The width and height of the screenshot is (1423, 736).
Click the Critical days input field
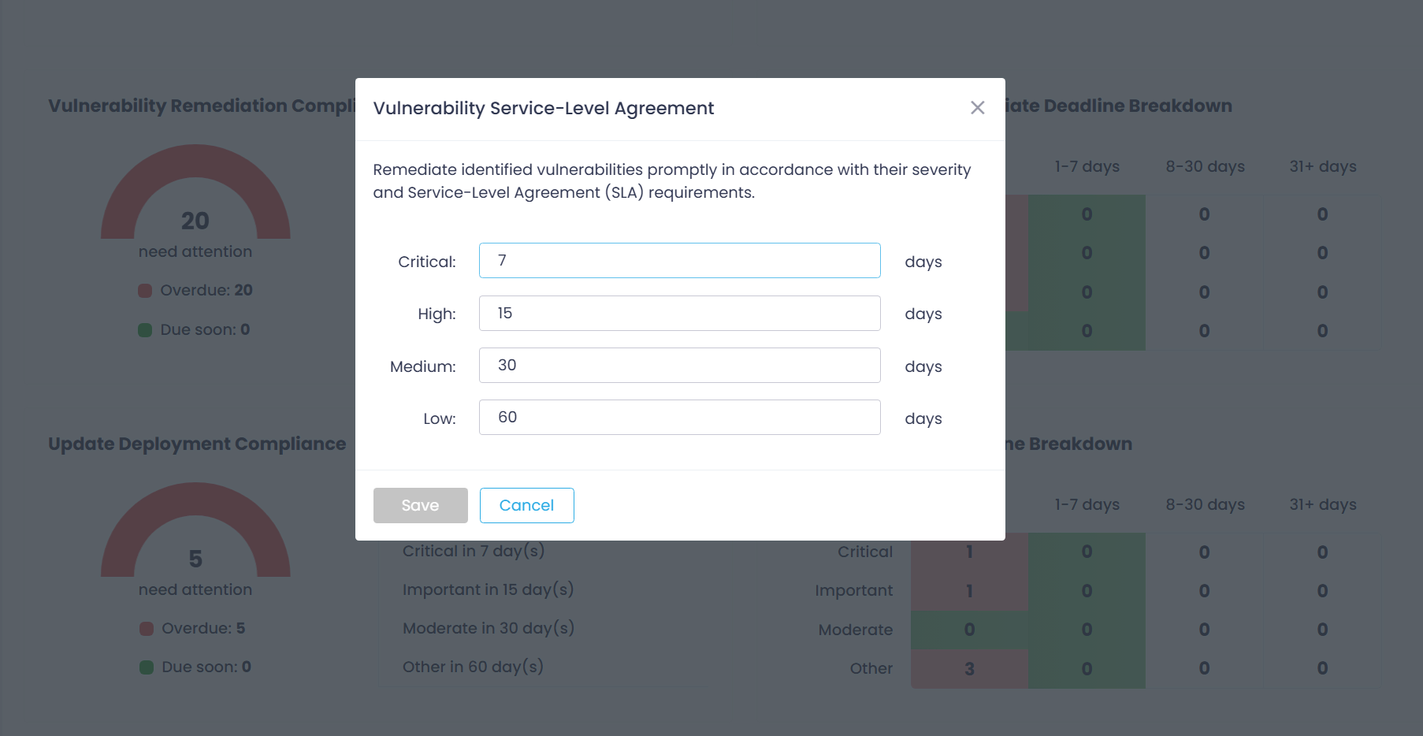click(x=679, y=260)
